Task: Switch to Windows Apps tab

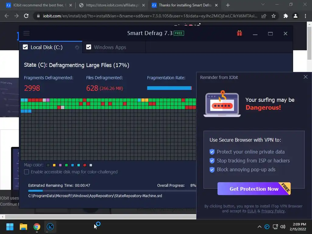Action: 114,47
